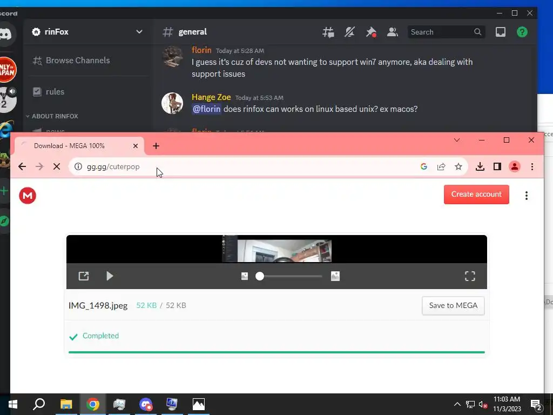Open the Only in Japan server icon
Viewport: 553px width, 415px height.
point(7,70)
